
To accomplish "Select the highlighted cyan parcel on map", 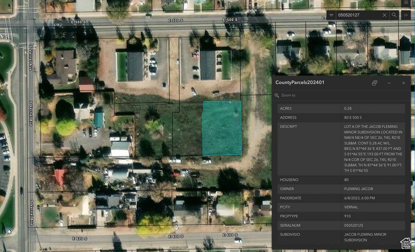I will [222, 128].
